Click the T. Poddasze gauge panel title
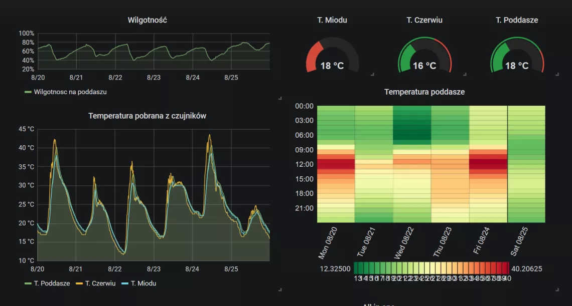 tap(517, 20)
